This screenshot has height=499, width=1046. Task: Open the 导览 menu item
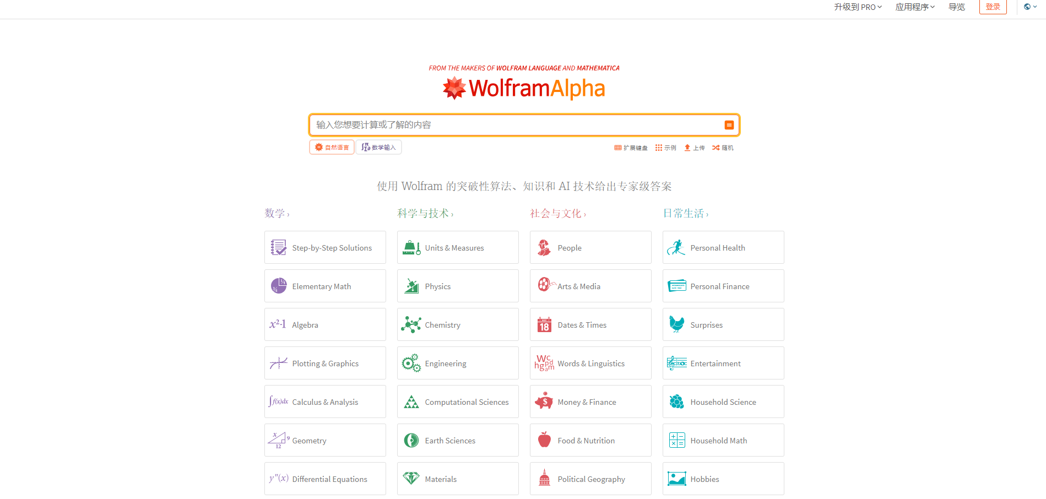(956, 7)
